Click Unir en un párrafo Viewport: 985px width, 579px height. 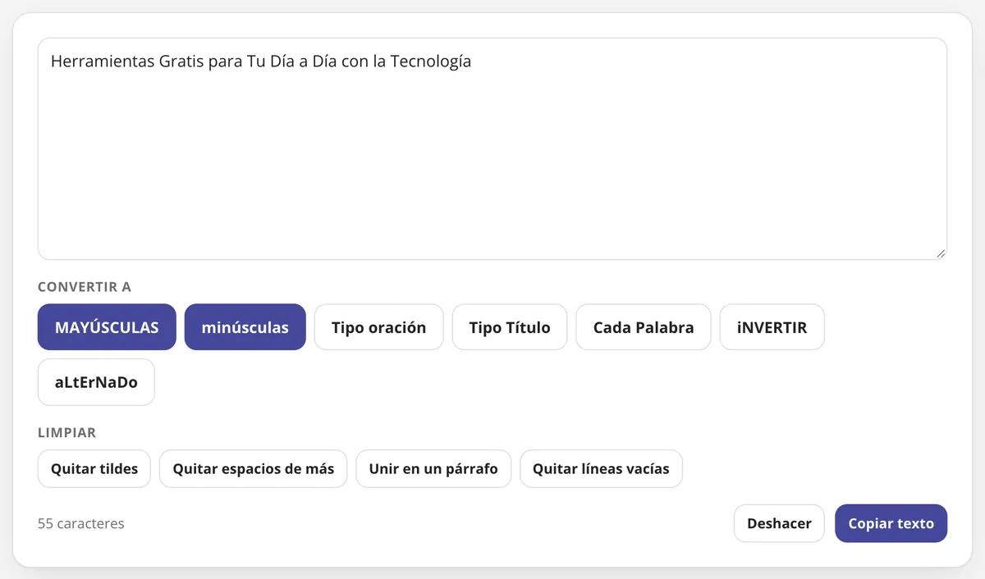click(433, 469)
